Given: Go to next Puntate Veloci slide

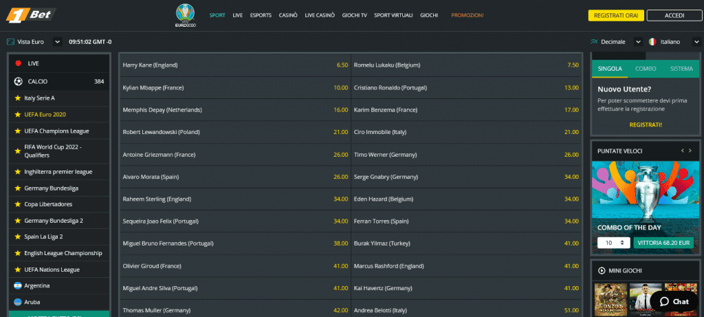Looking at the screenshot, I should tap(690, 151).
